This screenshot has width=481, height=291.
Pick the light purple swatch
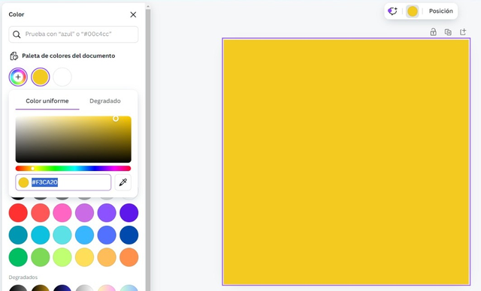pyautogui.click(x=85, y=213)
